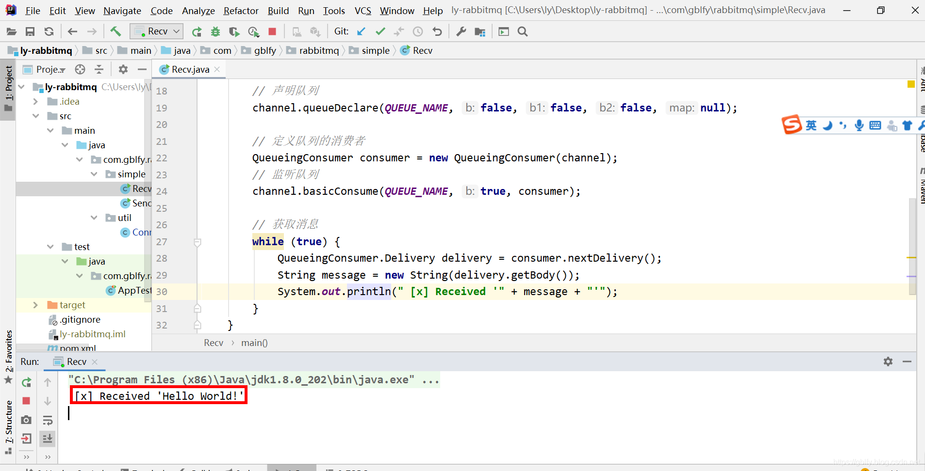Show Git history clock icon
Image resolution: width=925 pixels, height=471 pixels.
418,31
